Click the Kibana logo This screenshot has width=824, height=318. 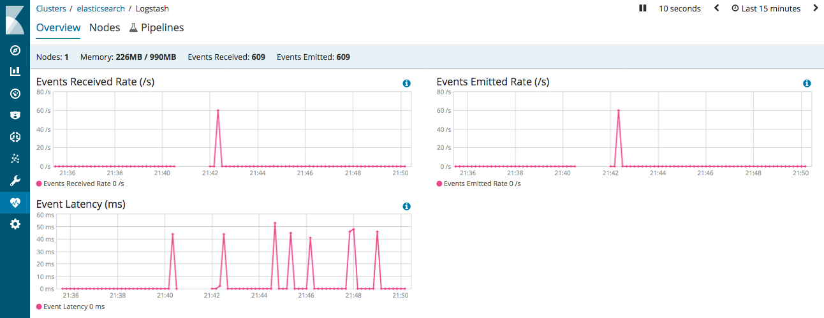pyautogui.click(x=15, y=19)
